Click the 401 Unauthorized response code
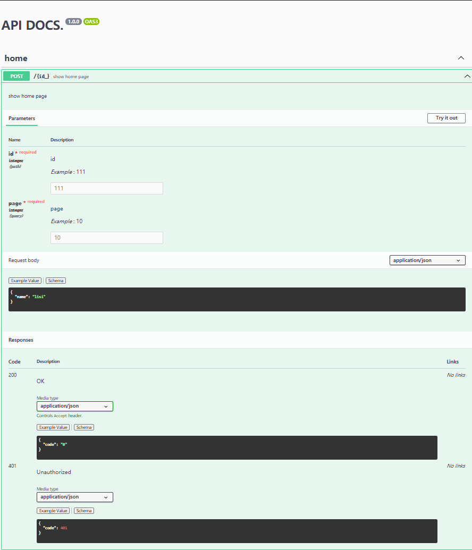472x550 pixels. tap(13, 466)
